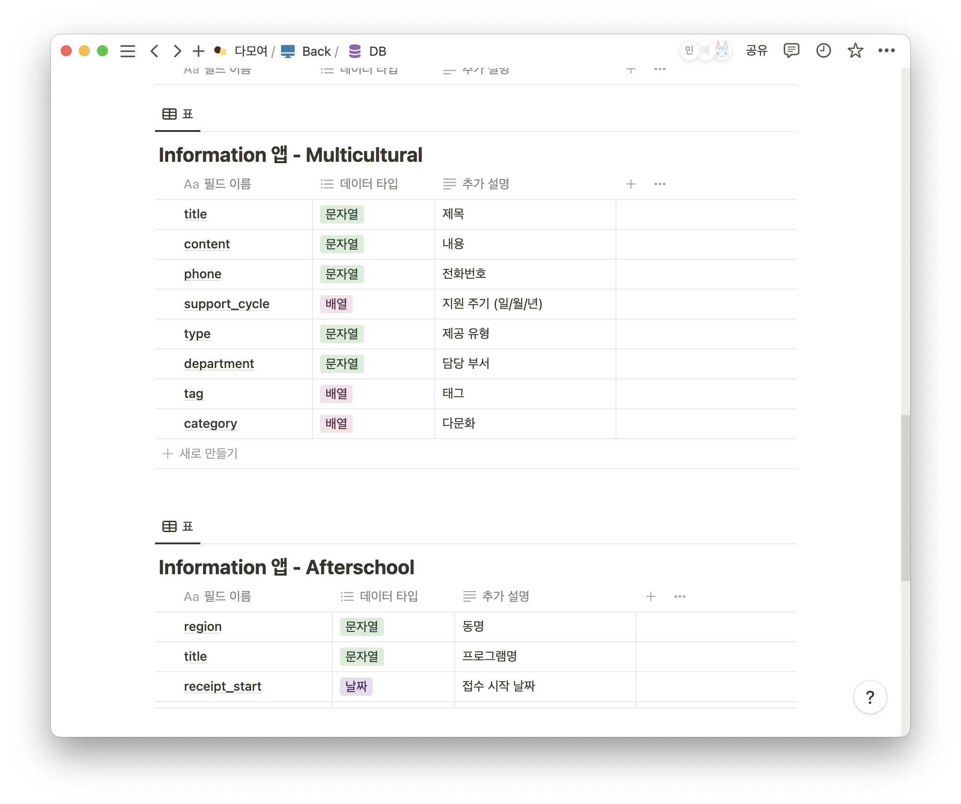Image resolution: width=961 pixels, height=804 pixels.
Task: Click the 프로그램명 description cell
Action: coord(545,657)
